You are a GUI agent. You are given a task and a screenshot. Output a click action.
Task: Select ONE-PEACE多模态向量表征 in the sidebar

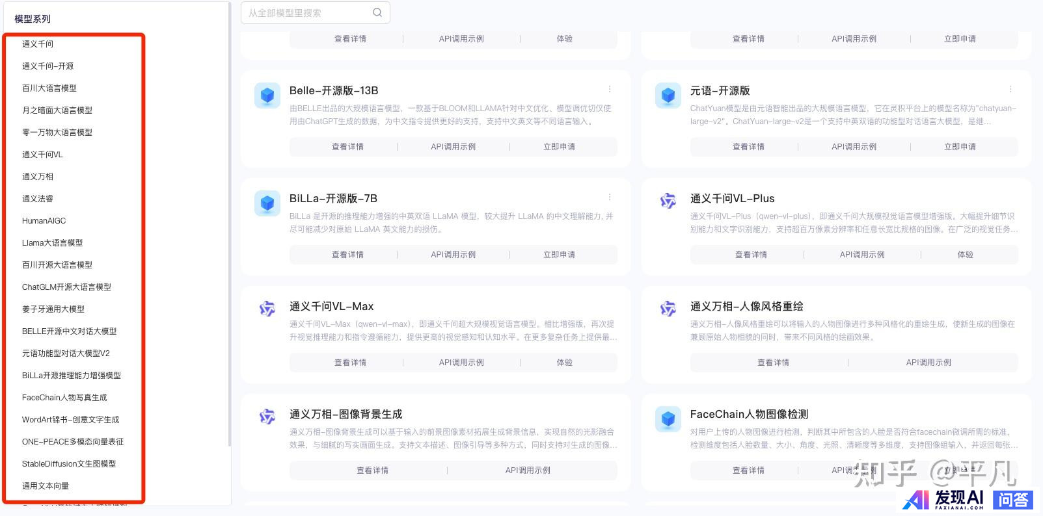pyautogui.click(x=73, y=442)
